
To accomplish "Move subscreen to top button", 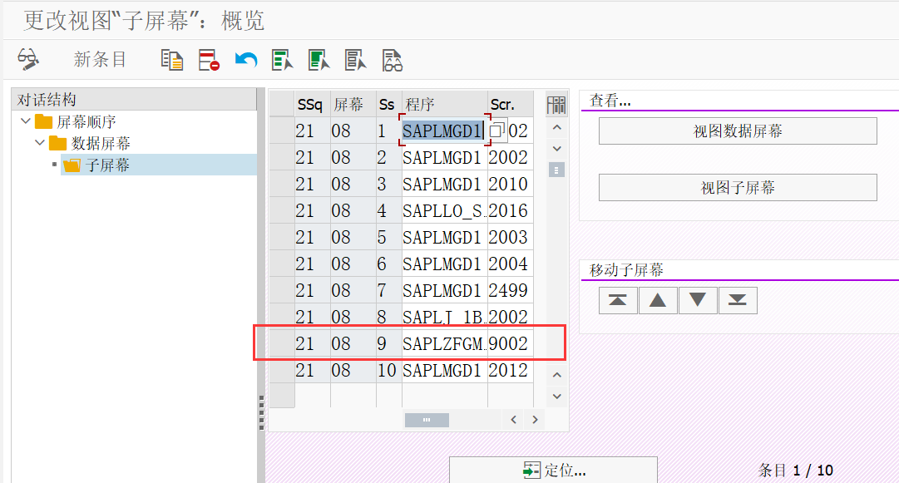I will click(x=617, y=300).
